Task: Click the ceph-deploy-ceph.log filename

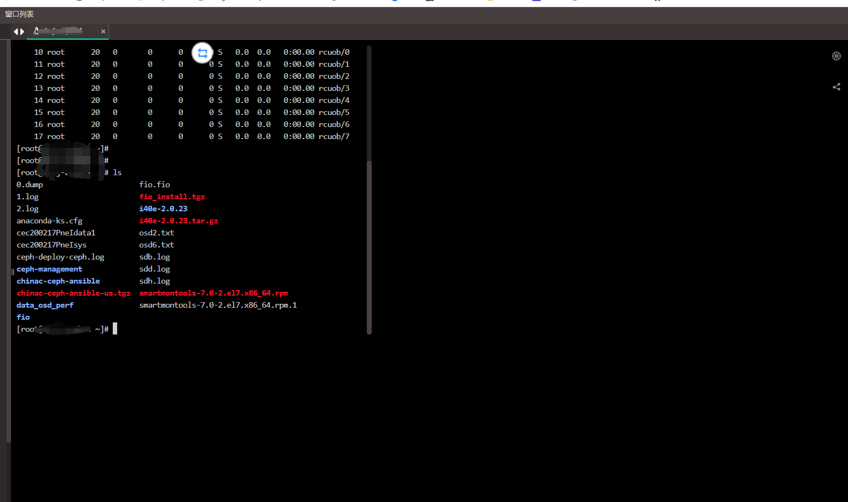Action: pyautogui.click(x=60, y=257)
